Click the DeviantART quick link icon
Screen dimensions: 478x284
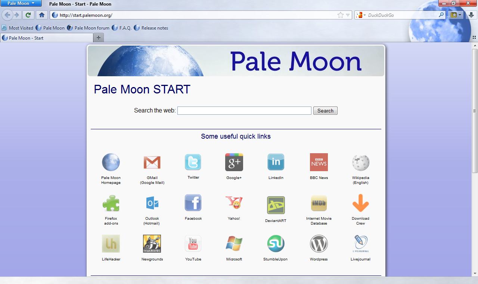coord(276,205)
